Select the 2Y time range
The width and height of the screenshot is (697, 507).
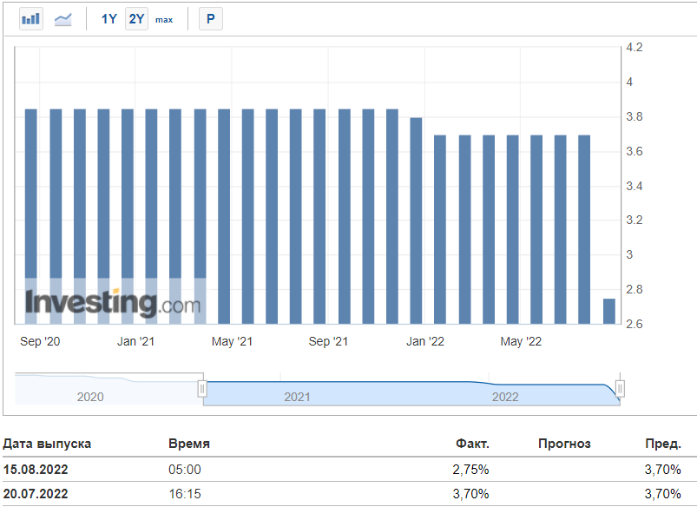coord(136,18)
